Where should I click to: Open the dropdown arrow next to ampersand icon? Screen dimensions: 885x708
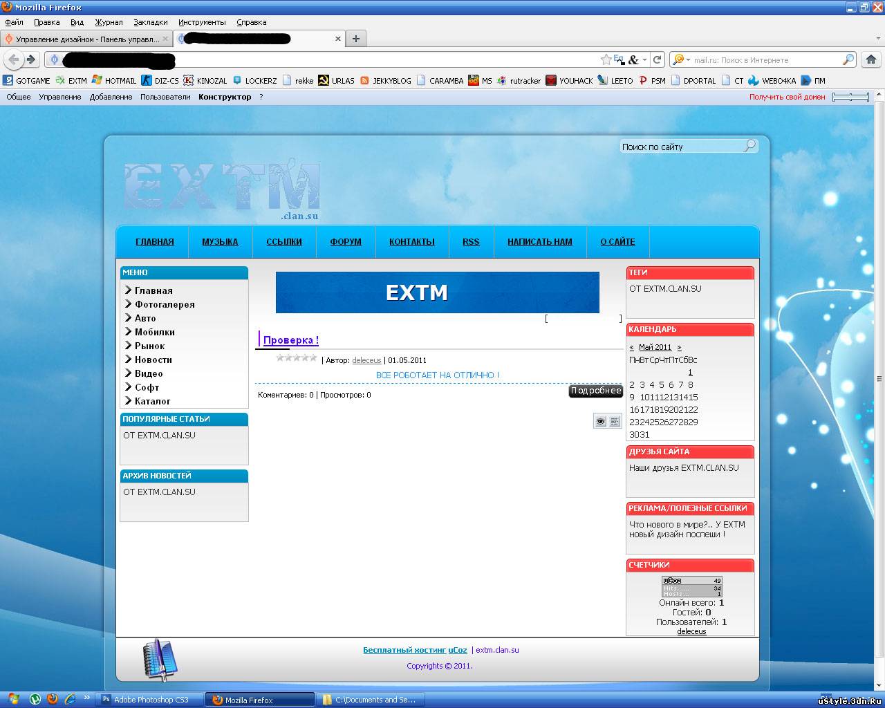(x=644, y=59)
